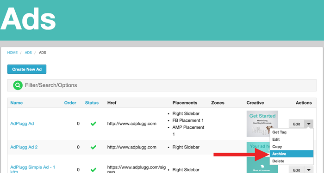Click the Placements column header
Screen dimensions: 324x173
tap(185, 103)
